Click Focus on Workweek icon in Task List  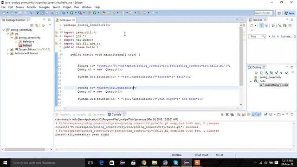(x=273, y=26)
